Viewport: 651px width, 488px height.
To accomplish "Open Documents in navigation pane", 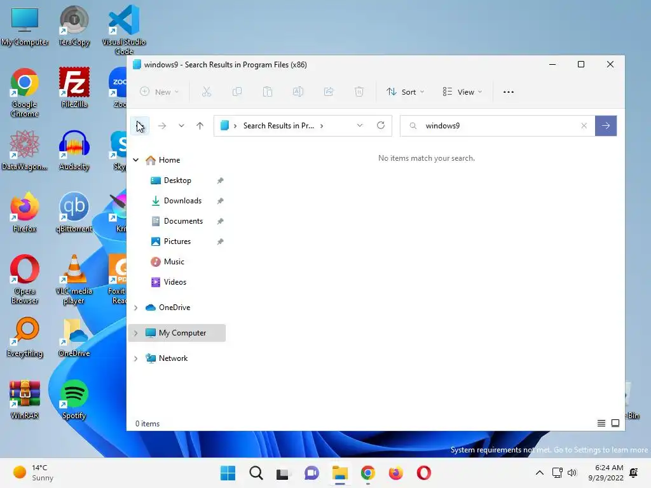I will tap(183, 221).
